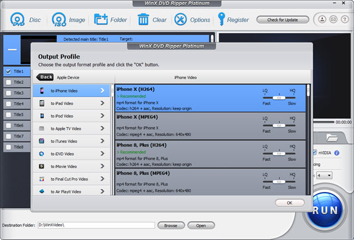This screenshot has width=354, height=240.
Task: Click the Final Cut Pro icon
Action: pyautogui.click(x=41, y=179)
